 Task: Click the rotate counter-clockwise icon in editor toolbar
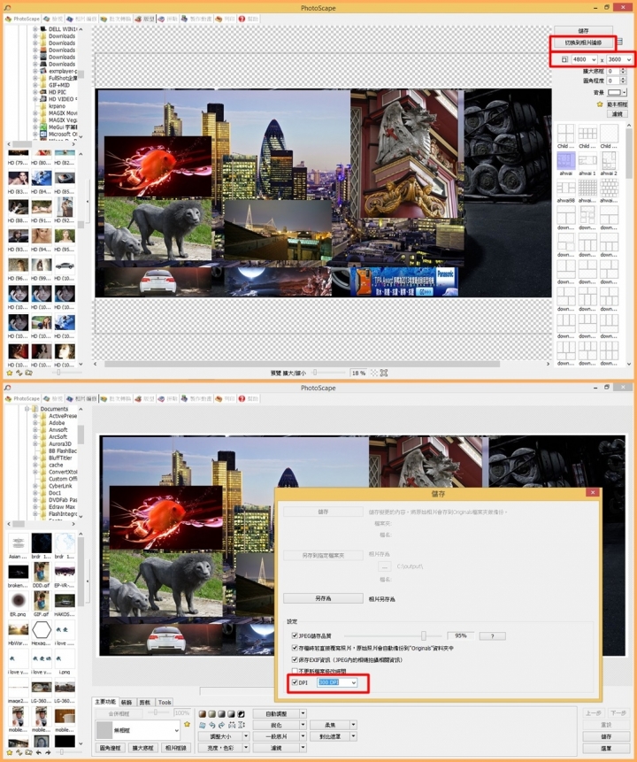[211, 725]
